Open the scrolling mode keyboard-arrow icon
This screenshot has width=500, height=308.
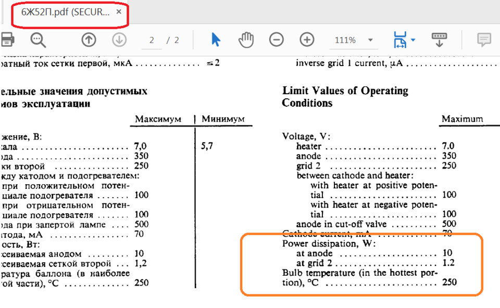click(439, 40)
